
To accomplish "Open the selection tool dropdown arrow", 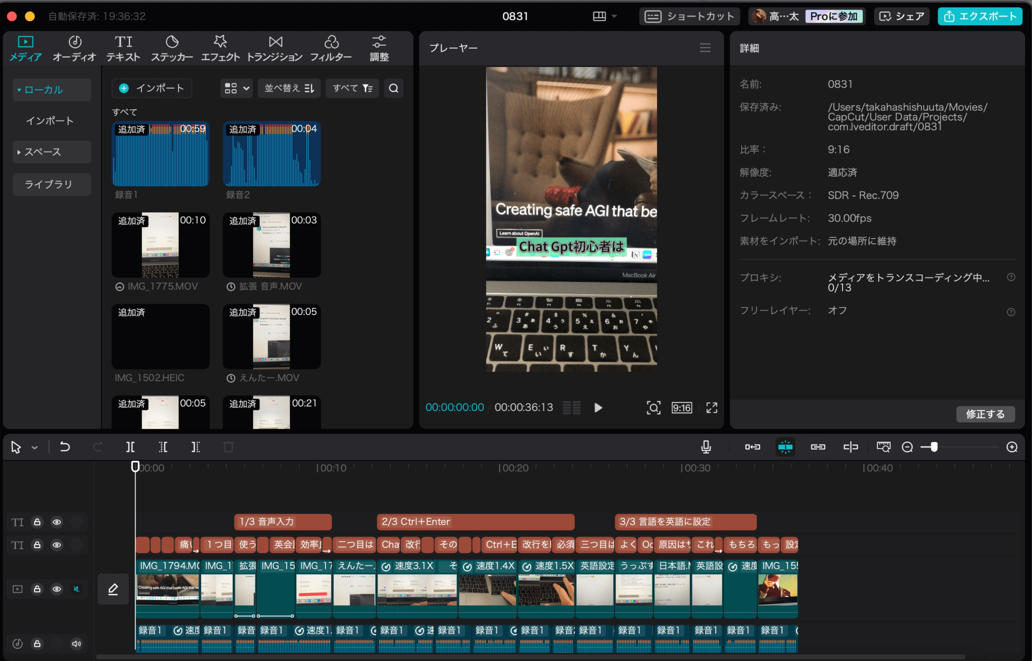I will point(35,447).
